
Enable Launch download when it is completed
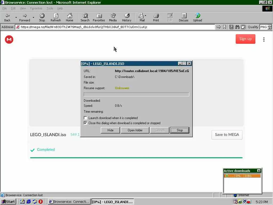tap(85, 118)
